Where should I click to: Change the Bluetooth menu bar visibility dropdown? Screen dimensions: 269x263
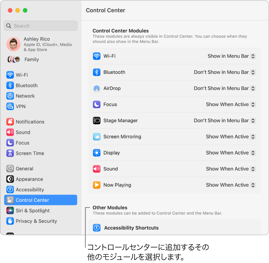click(224, 72)
